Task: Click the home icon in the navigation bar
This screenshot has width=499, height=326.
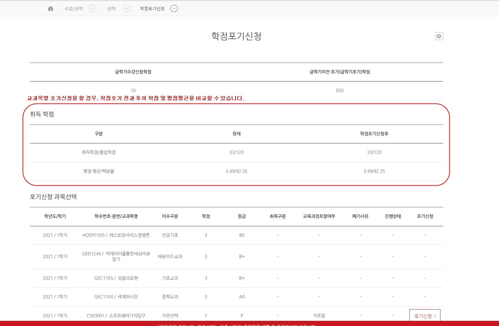Action: click(x=50, y=8)
